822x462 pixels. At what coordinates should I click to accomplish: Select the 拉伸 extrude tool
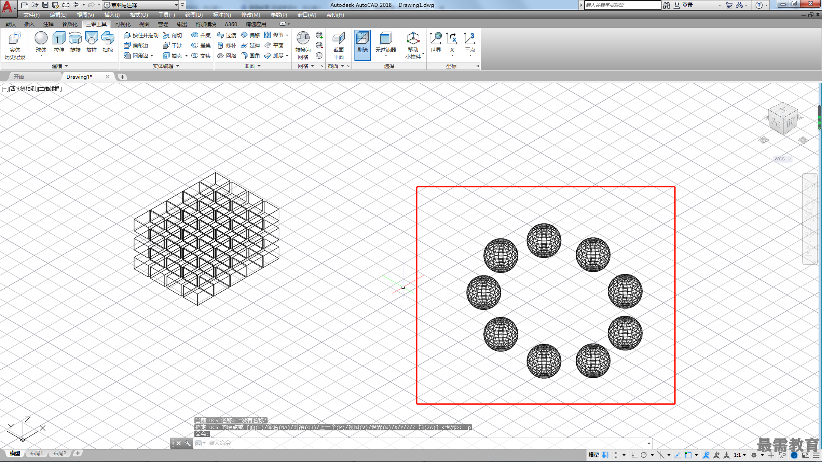59,42
